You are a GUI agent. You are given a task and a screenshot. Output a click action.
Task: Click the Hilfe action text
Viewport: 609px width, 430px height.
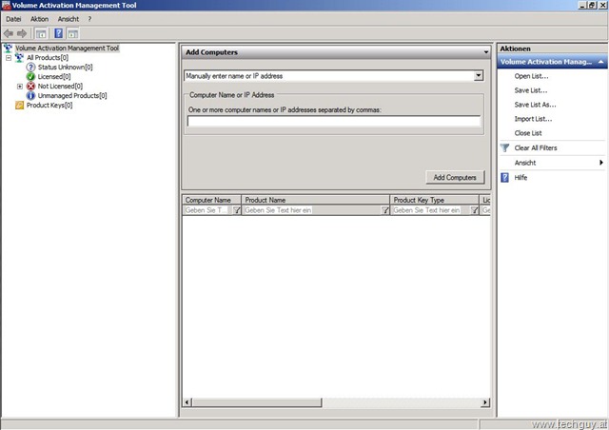521,178
